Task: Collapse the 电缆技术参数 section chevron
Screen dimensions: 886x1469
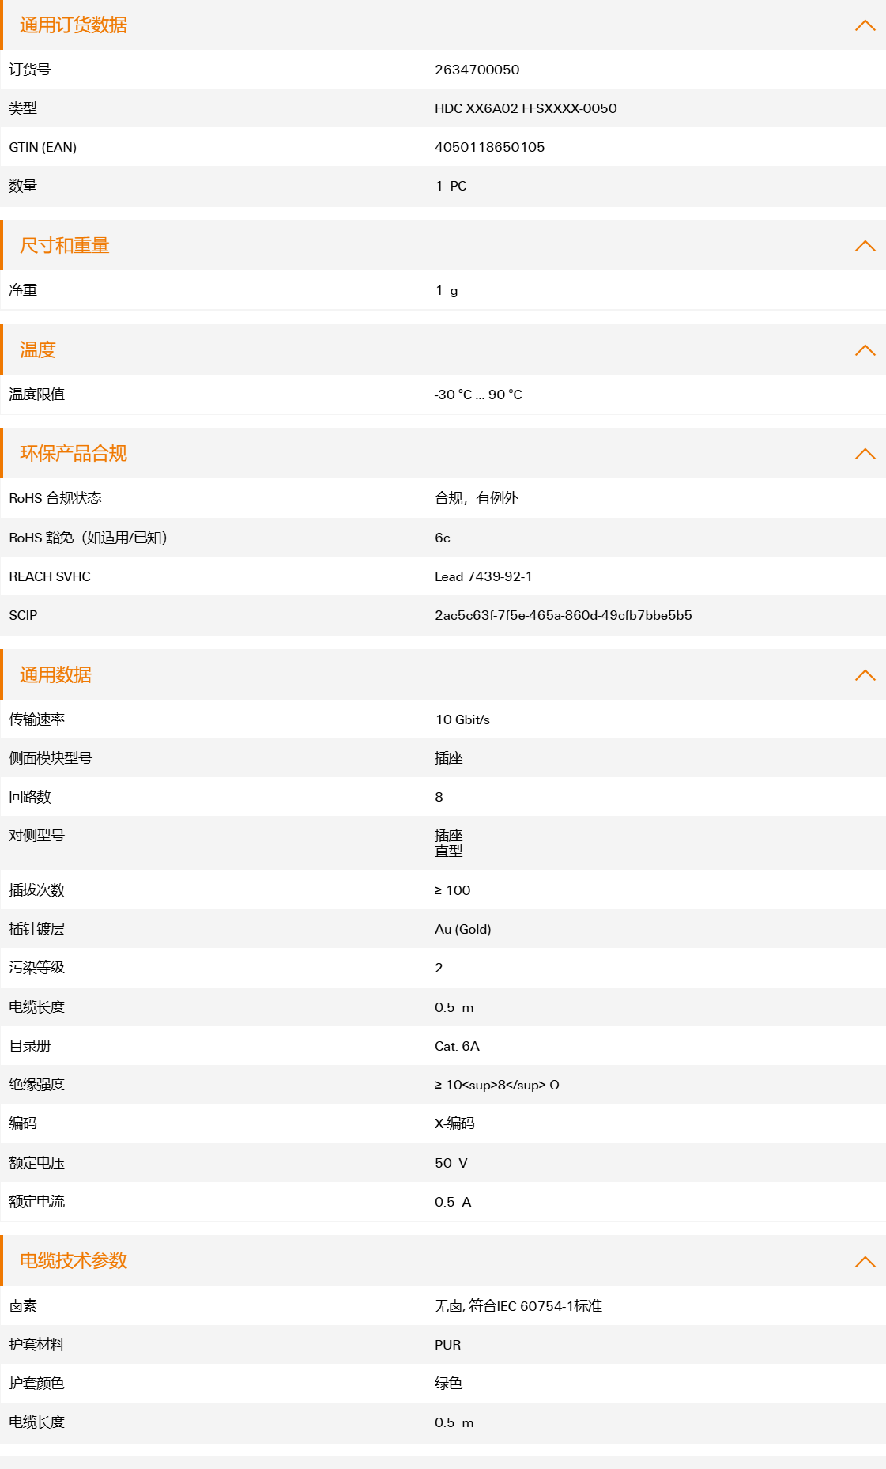Action: 865,1262
